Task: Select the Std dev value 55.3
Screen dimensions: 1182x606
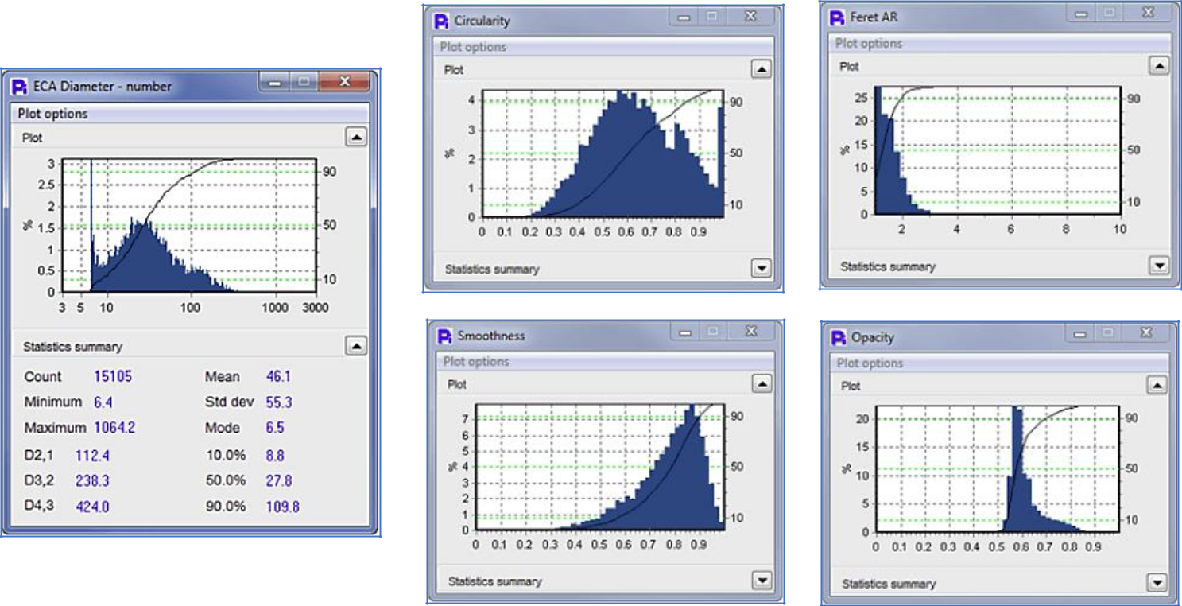Action: click(x=279, y=402)
